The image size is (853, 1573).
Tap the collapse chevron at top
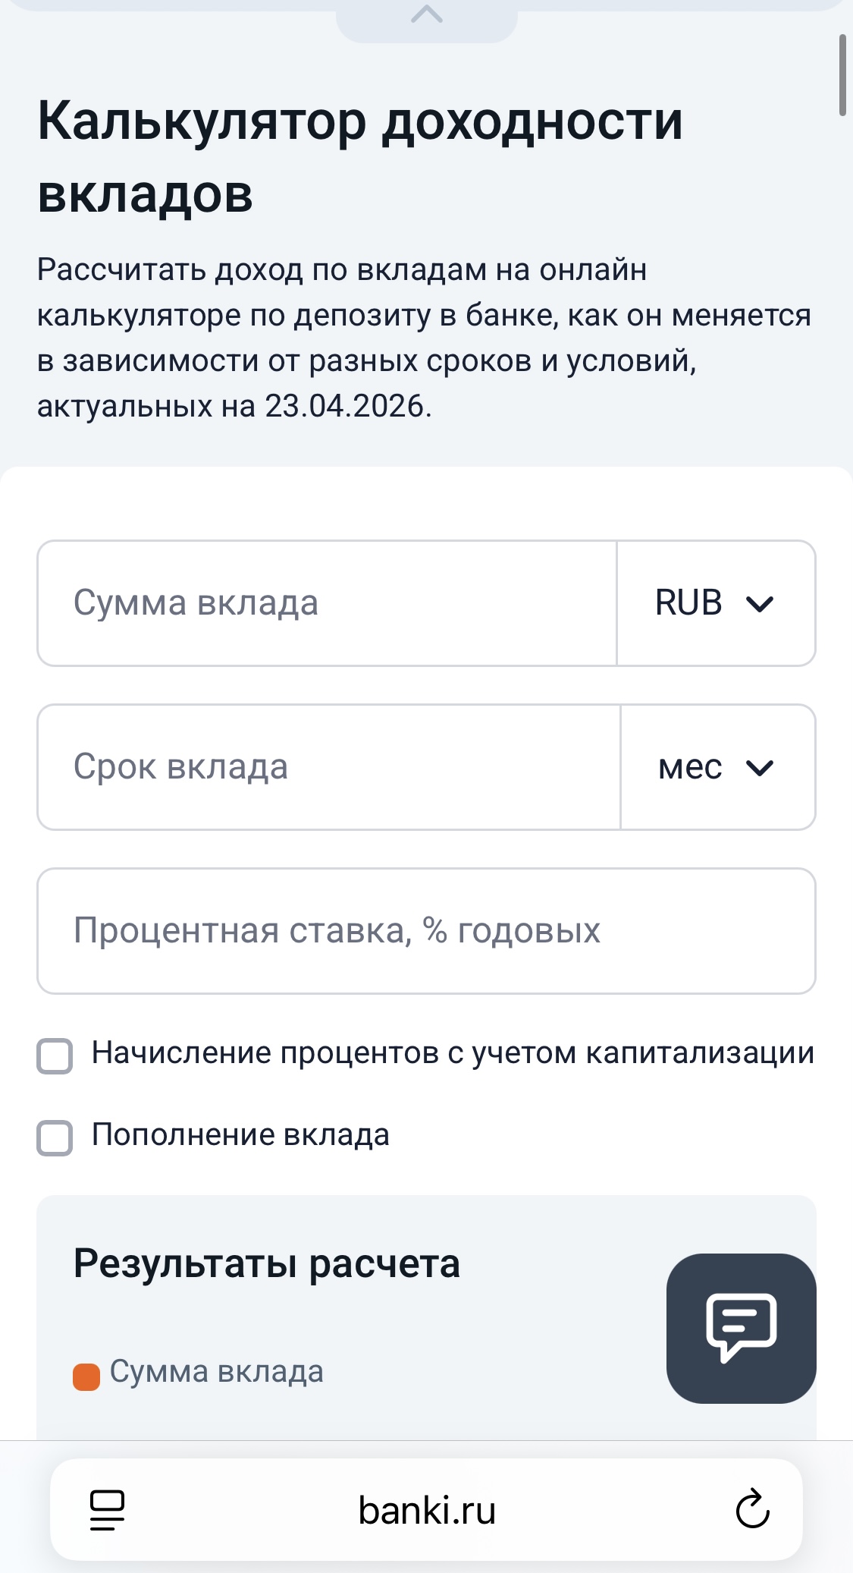click(426, 14)
